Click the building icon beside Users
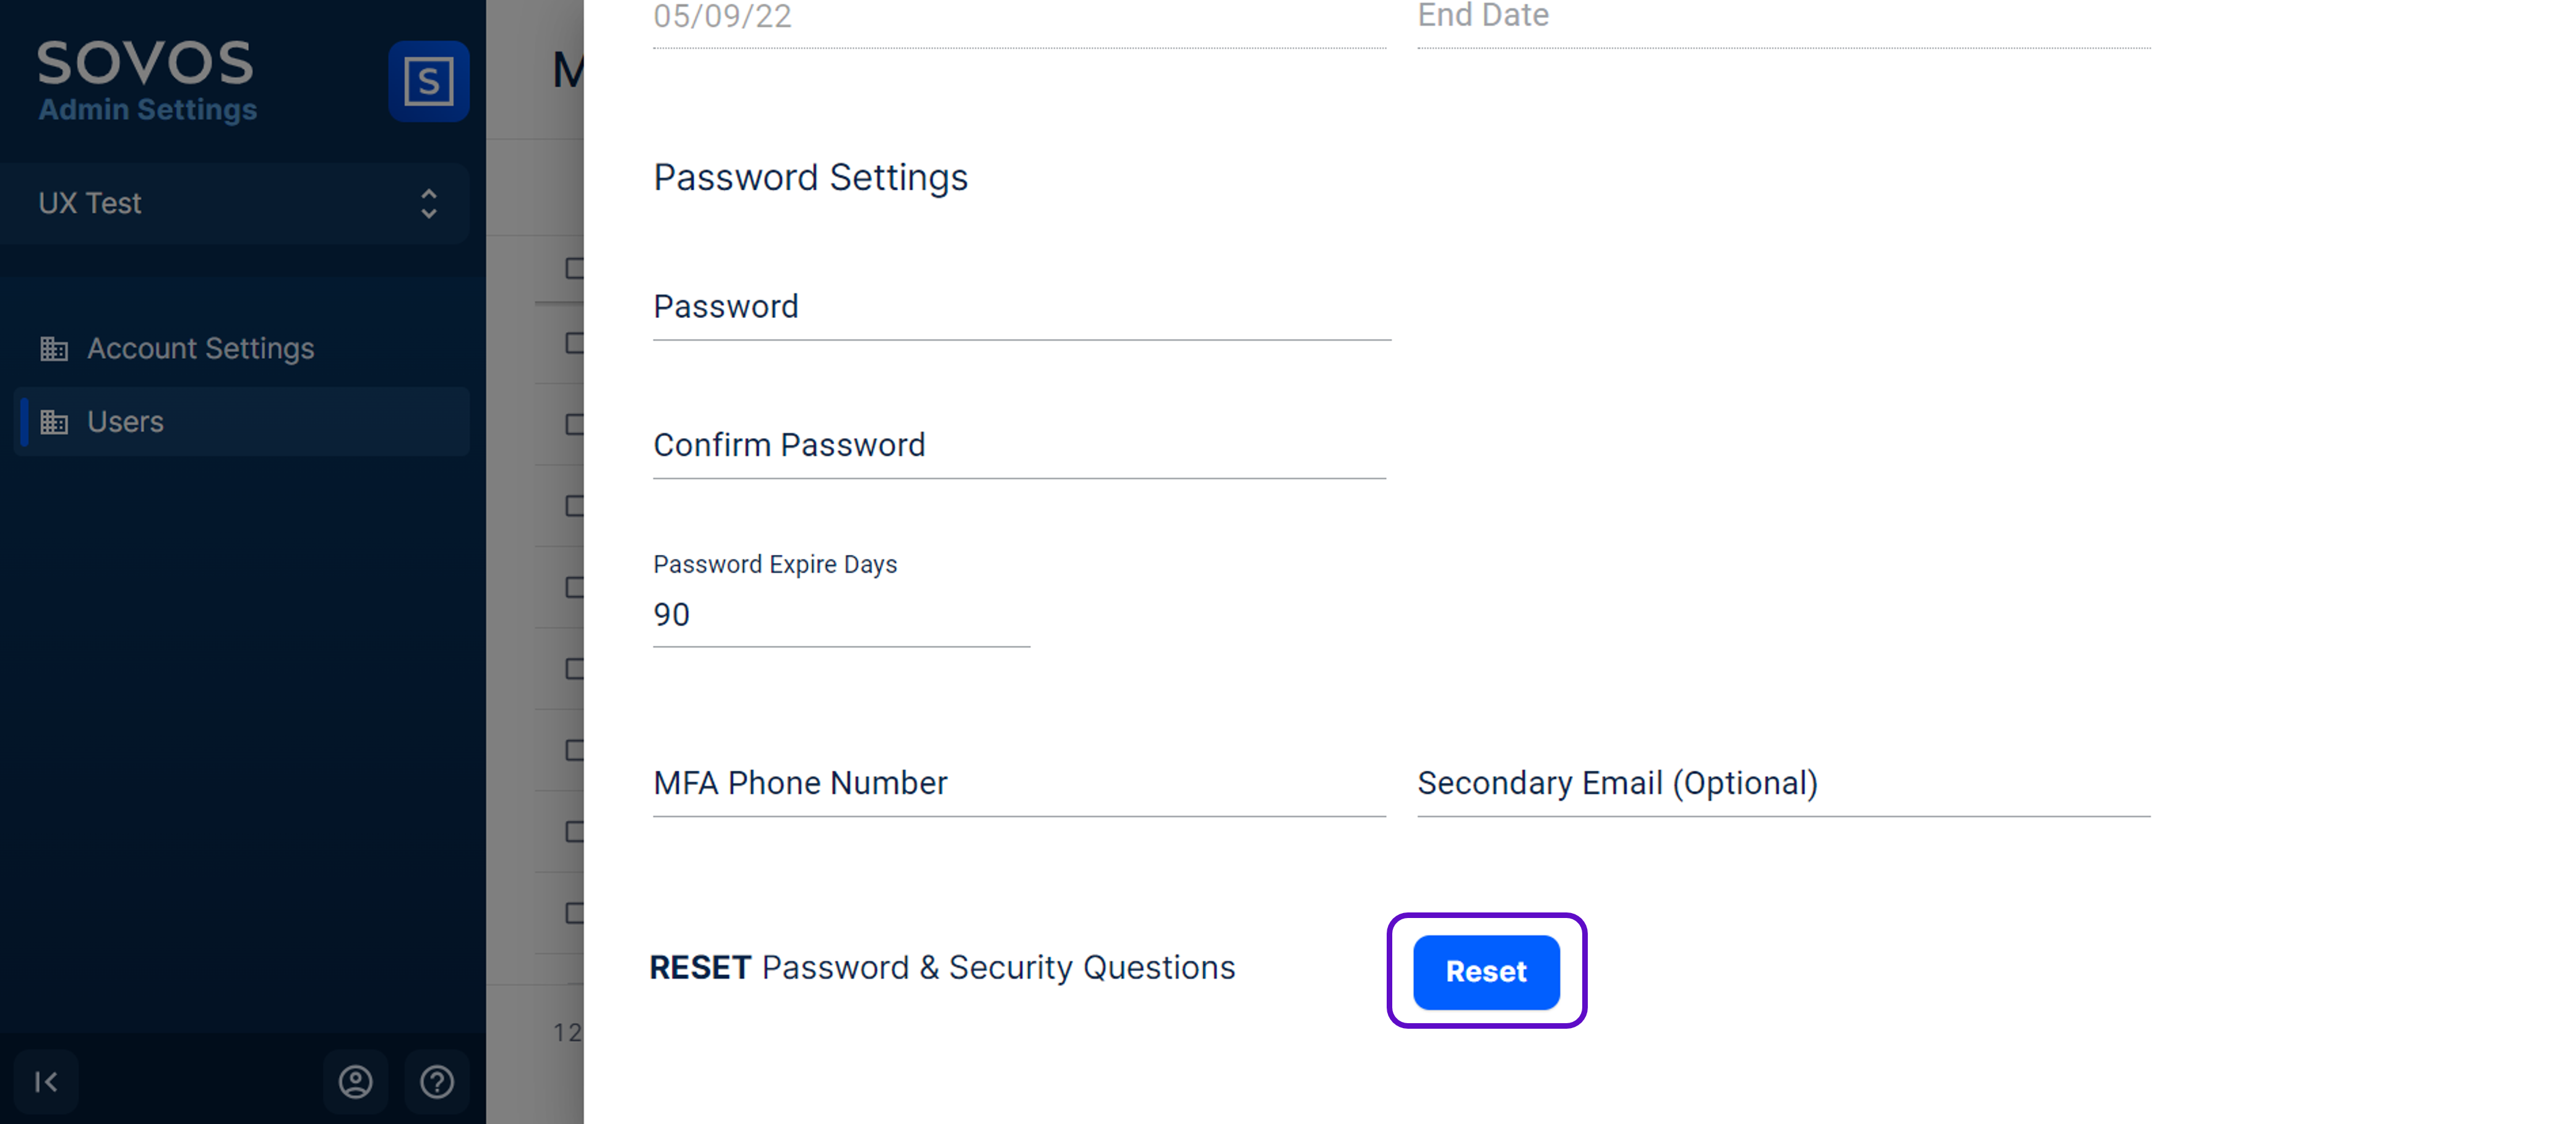 click(54, 422)
